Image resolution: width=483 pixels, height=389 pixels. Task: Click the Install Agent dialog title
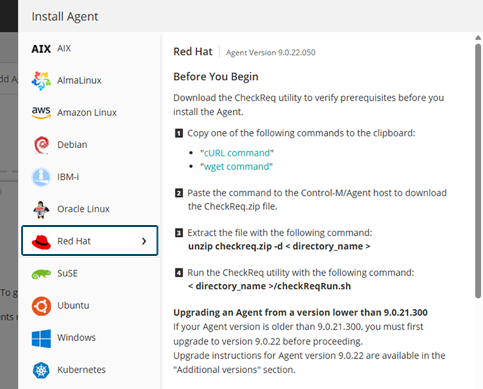point(65,17)
